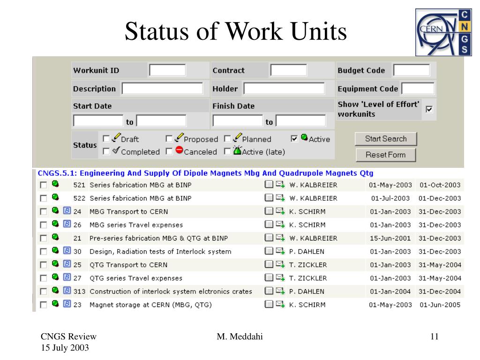Check the Active (late) status checkbox
The image size is (480, 360).
(227, 151)
